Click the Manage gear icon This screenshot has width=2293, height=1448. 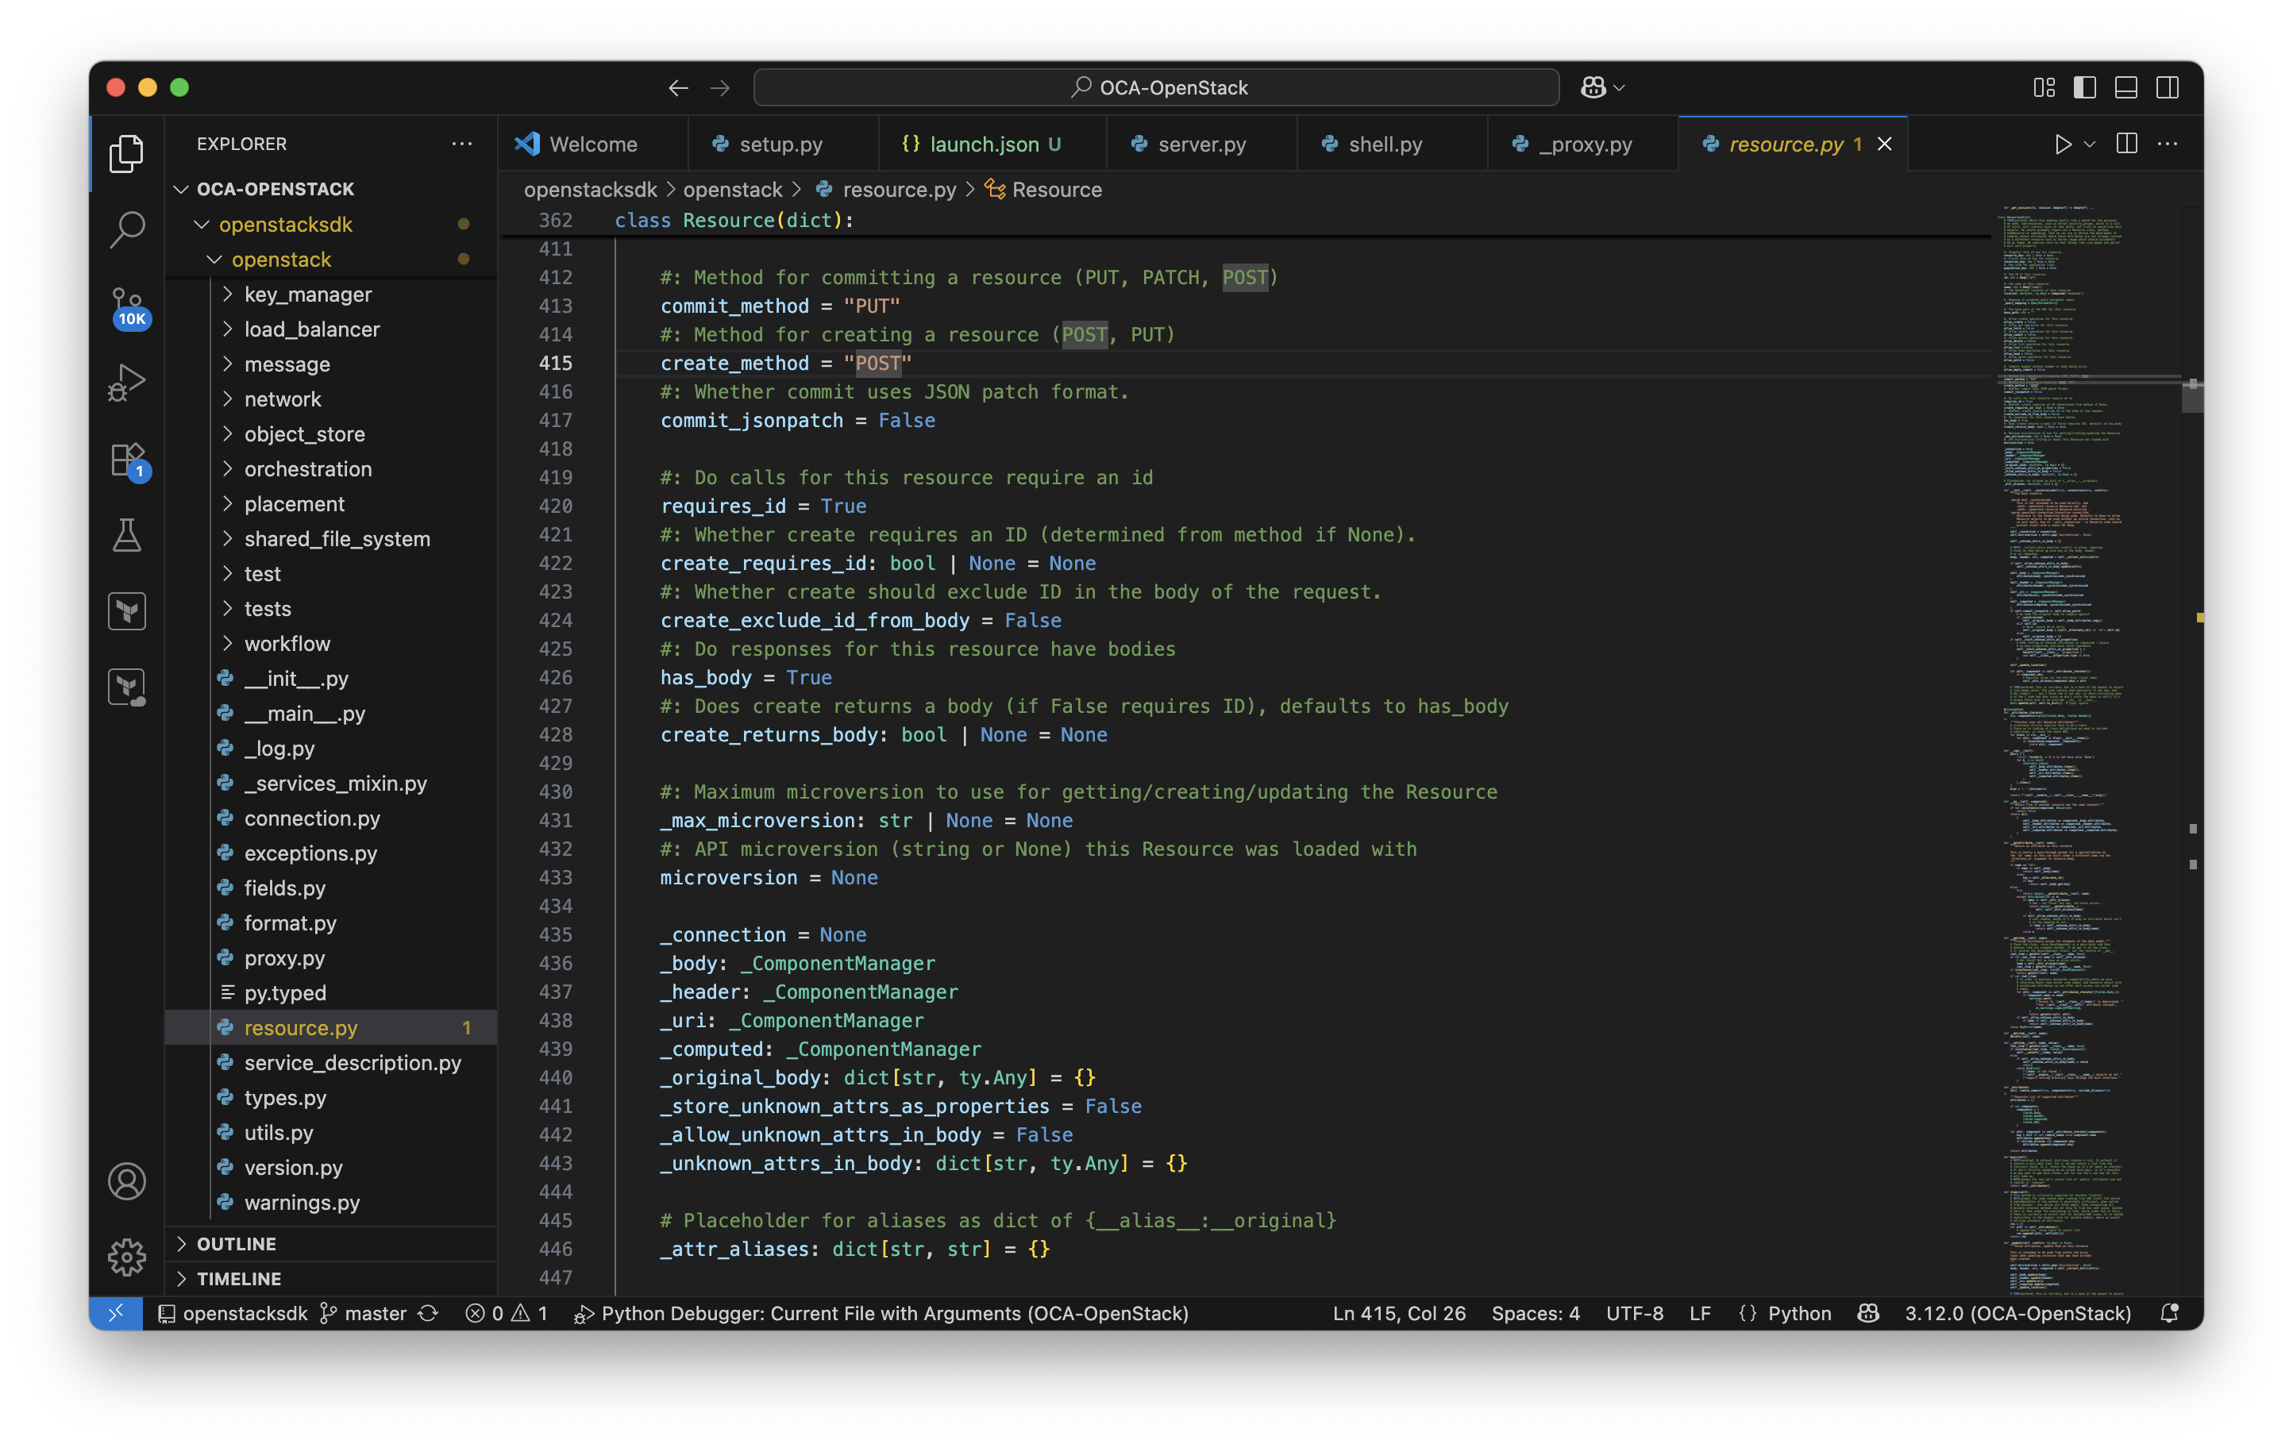point(127,1257)
